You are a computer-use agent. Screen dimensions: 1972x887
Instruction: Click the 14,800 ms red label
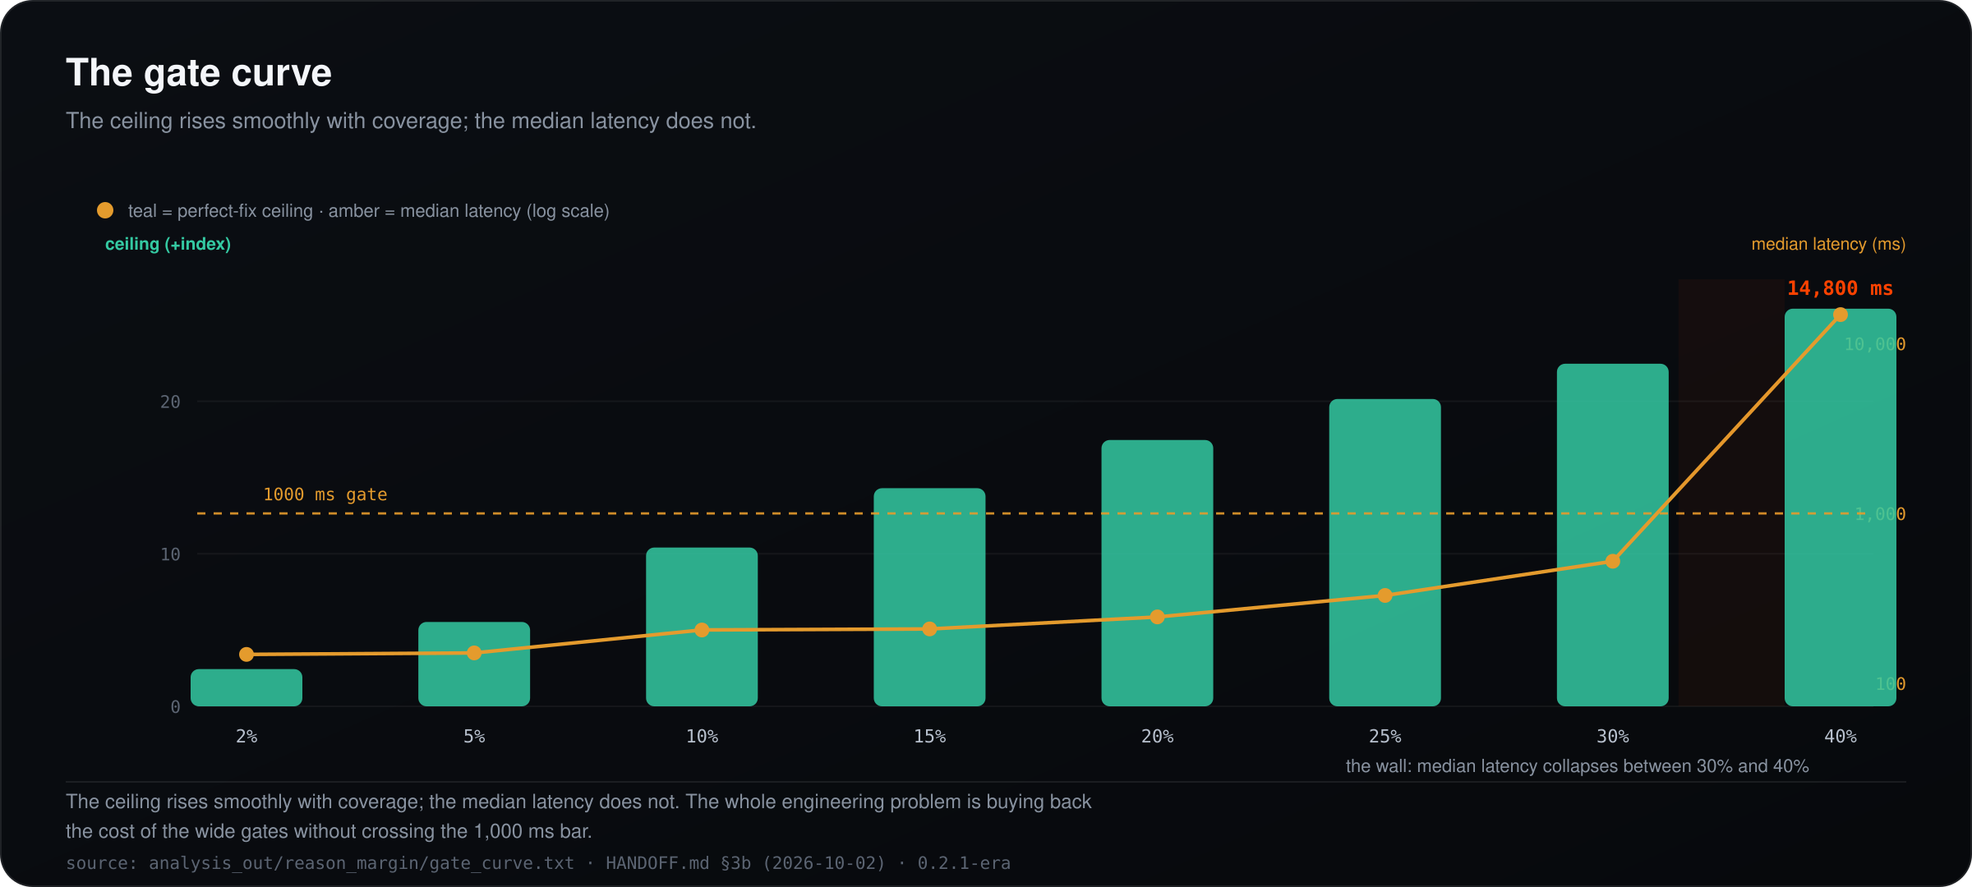click(x=1840, y=288)
